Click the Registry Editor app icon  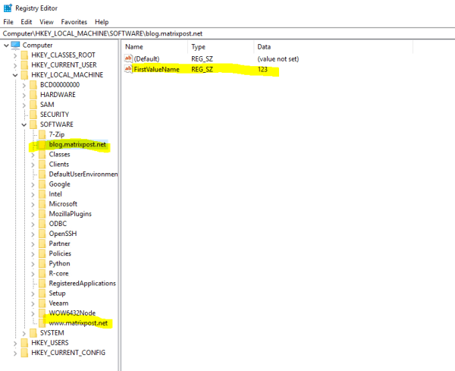[8, 8]
